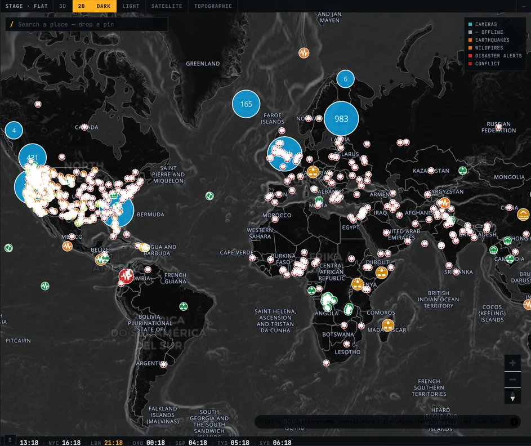Select the green earthquake marker in Pacific
This screenshot has height=446, width=531.
(x=45, y=286)
